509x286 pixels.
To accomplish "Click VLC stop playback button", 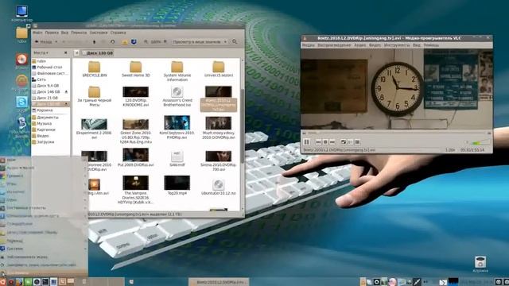I will [x=325, y=142].
